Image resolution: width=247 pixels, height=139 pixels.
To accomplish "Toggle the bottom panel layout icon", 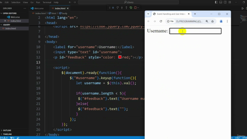I will click(221, 2).
